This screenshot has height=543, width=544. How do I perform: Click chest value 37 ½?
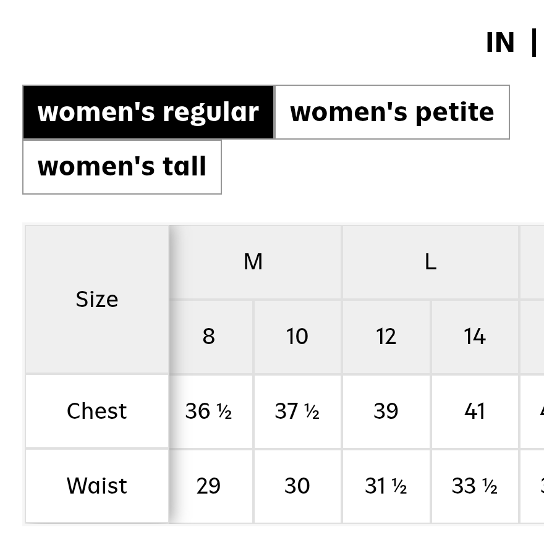coord(297,411)
